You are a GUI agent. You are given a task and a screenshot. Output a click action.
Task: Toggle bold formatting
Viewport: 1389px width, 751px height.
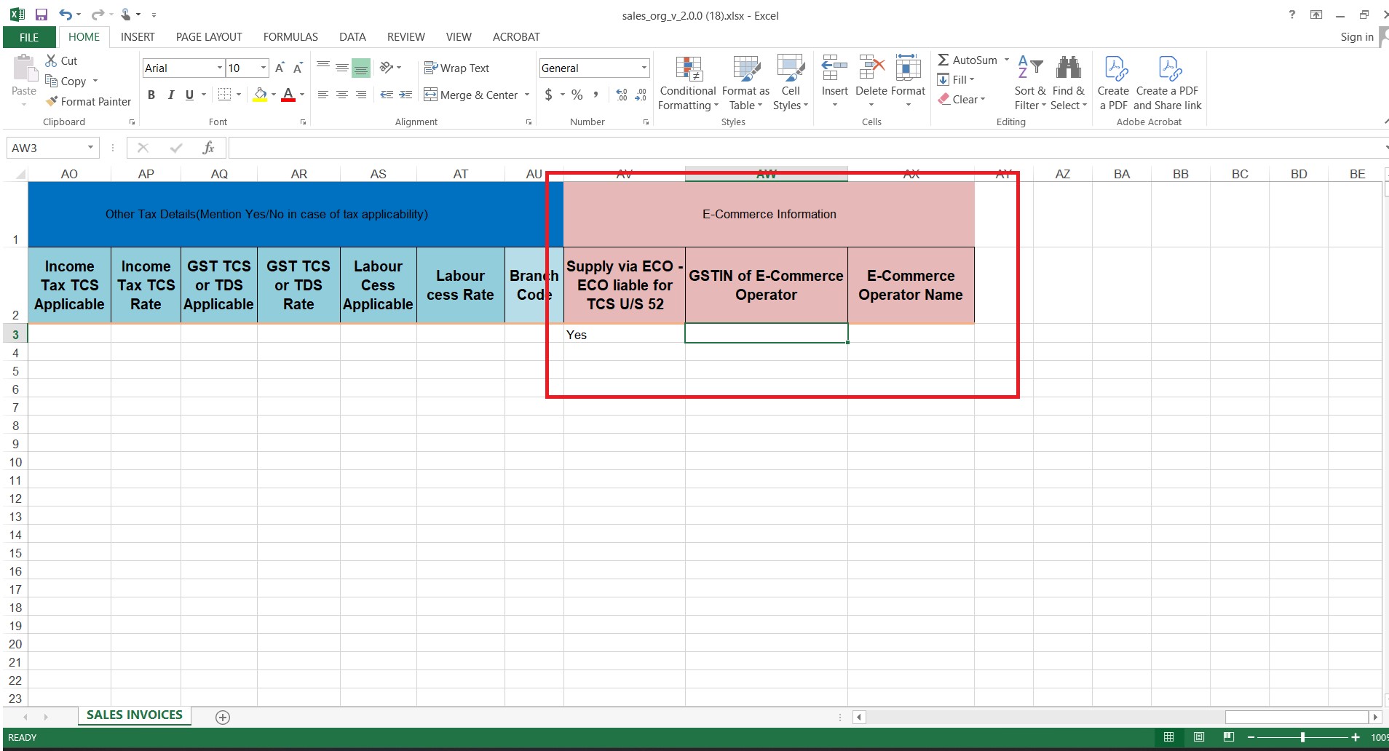coord(151,95)
